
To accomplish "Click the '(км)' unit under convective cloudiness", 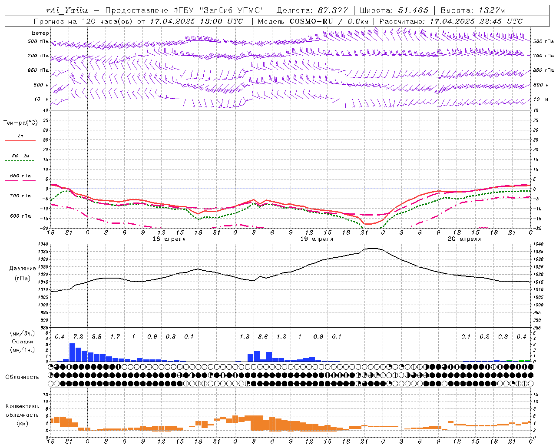I will (x=23, y=423).
